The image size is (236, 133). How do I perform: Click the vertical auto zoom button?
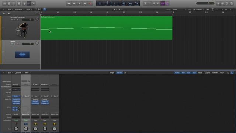point(212,10)
